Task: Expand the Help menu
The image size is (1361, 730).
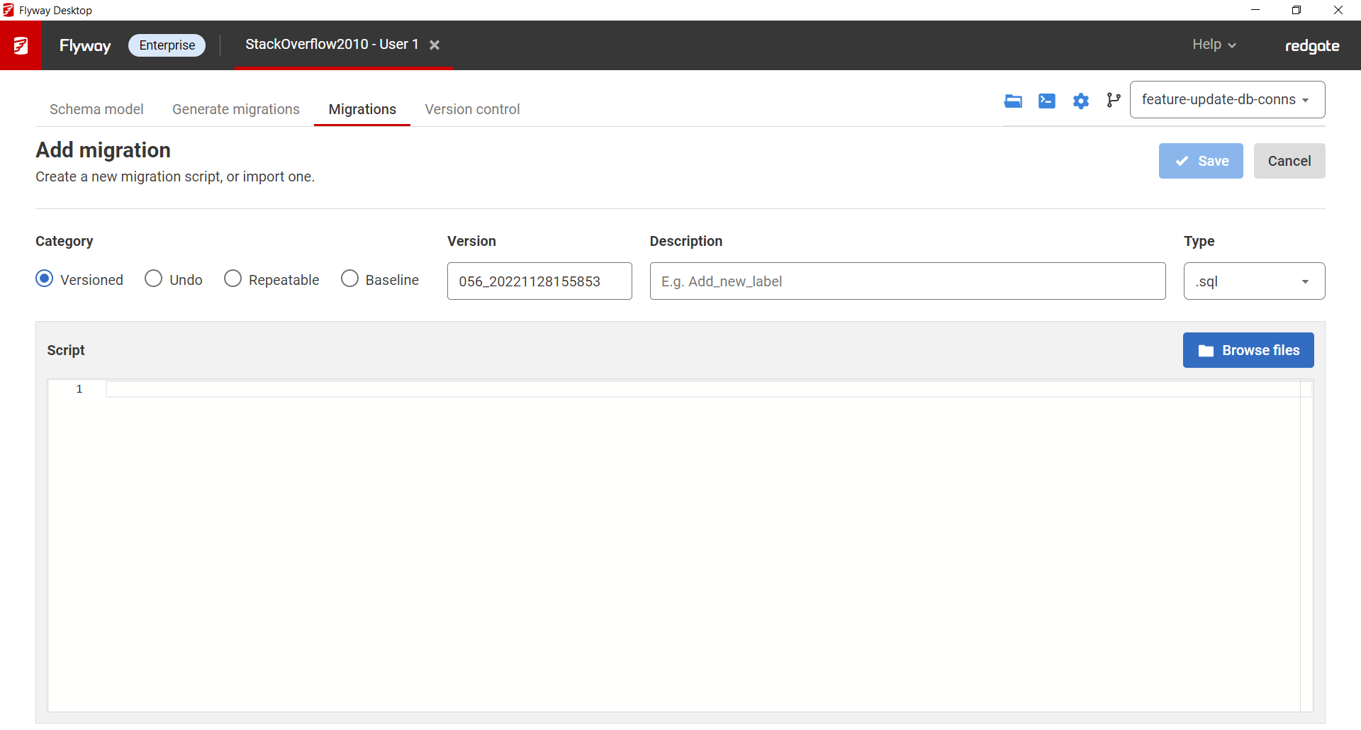Action: [x=1214, y=45]
